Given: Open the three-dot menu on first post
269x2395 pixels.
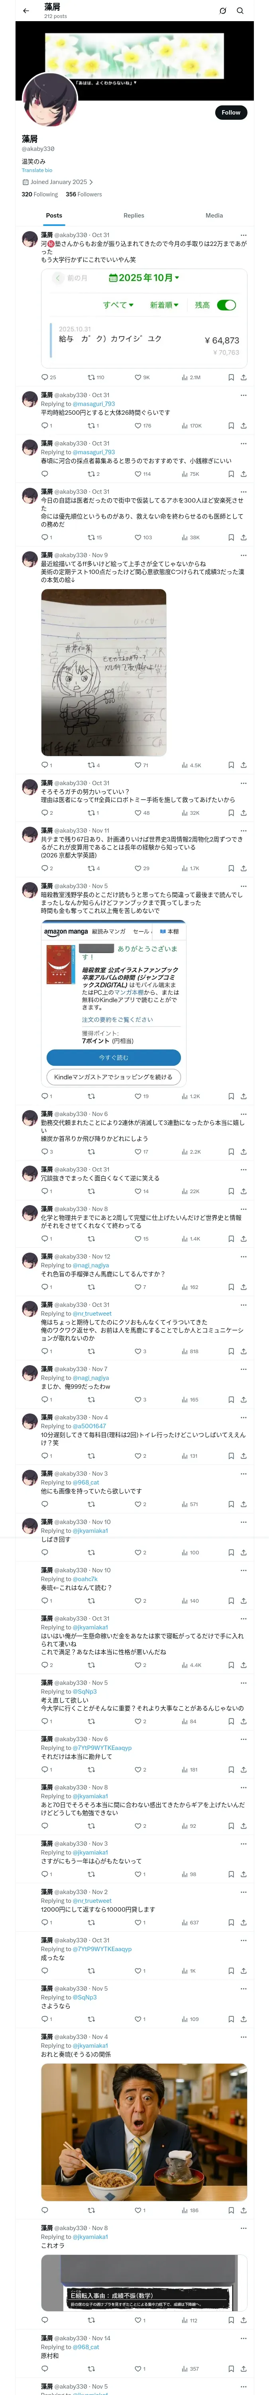Looking at the screenshot, I should click(244, 235).
